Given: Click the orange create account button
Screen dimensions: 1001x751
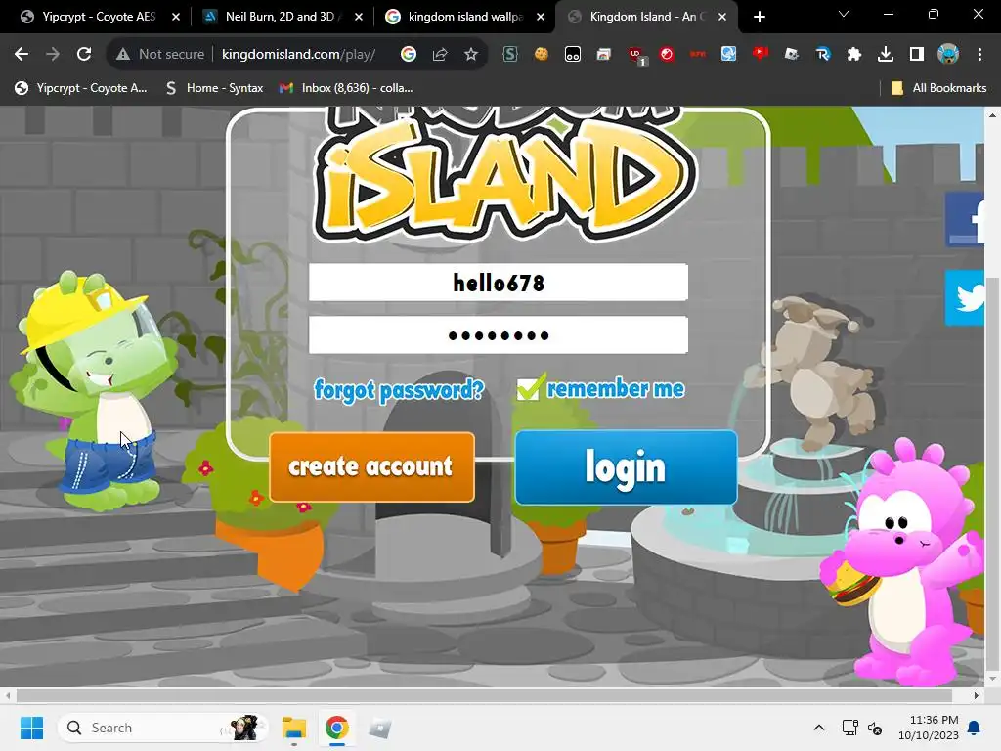Looking at the screenshot, I should click(x=371, y=466).
